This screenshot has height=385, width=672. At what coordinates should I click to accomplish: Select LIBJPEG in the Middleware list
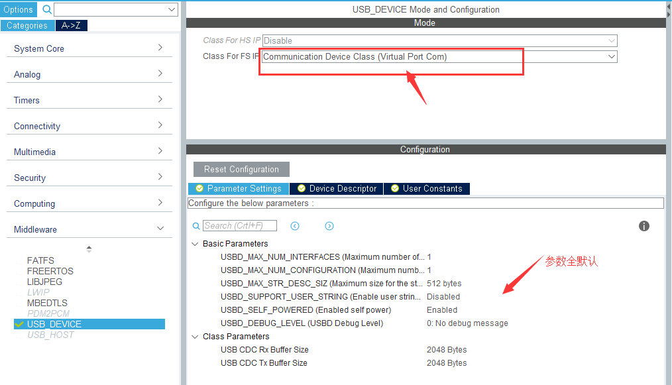[44, 282]
